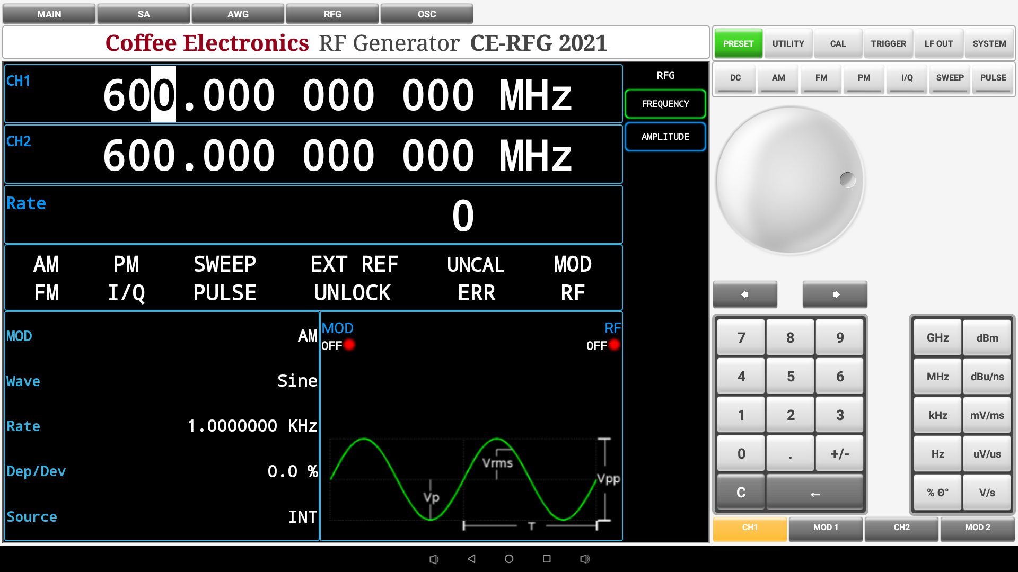
Task: Tap the Android recent apps square icon
Action: (547, 559)
